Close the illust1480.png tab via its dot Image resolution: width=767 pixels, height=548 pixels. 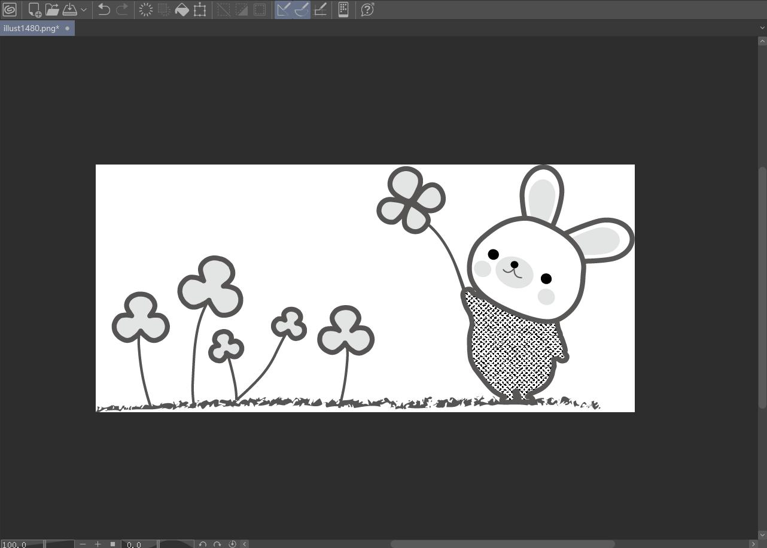coord(67,28)
